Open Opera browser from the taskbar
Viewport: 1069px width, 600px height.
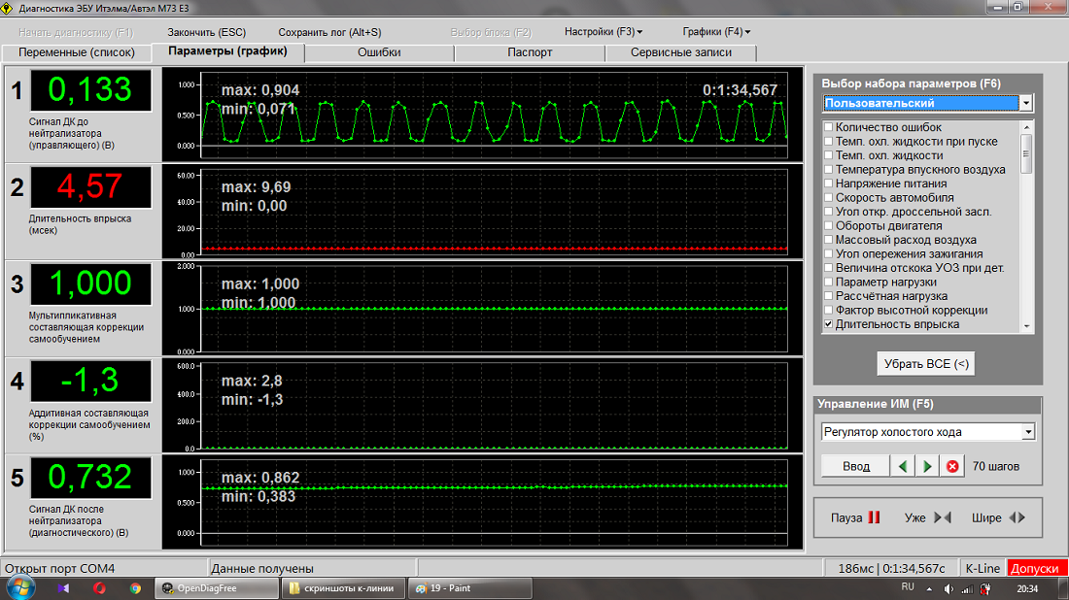point(99,587)
